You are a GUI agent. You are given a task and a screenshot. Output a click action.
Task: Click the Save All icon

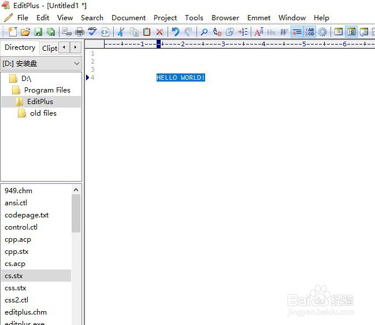(x=51, y=32)
